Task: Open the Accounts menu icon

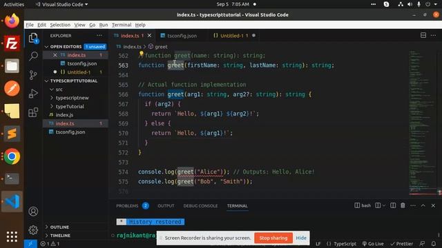Action: point(33,211)
